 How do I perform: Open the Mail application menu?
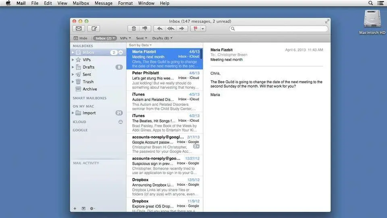(x=21, y=3)
